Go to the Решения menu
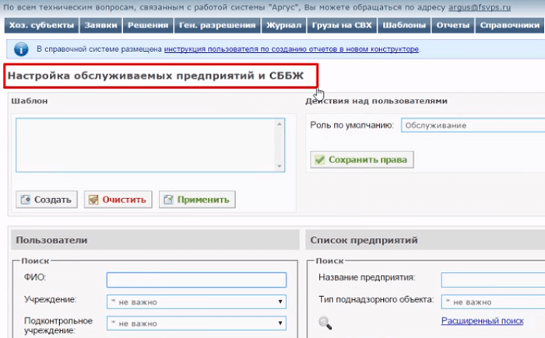545x338 pixels. click(x=148, y=25)
